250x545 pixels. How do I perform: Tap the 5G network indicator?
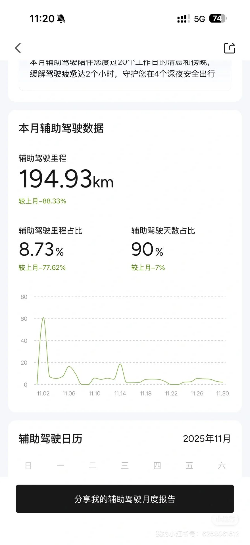[x=199, y=19]
